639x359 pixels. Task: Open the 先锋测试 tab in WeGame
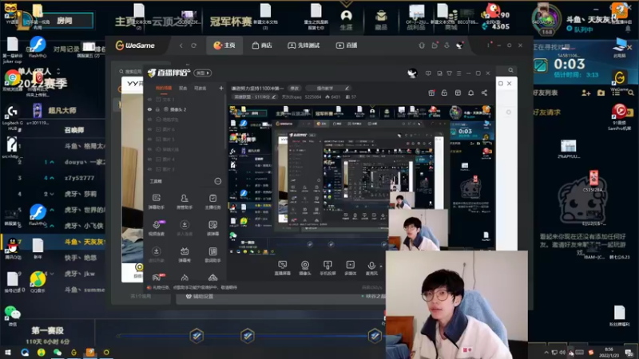(x=304, y=45)
